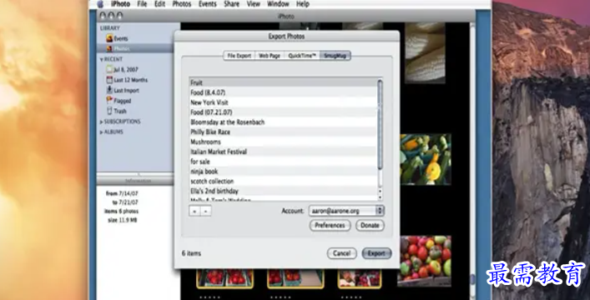Select Photos in the library sidebar
Image resolution: width=590 pixels, height=300 pixels.
135,48
